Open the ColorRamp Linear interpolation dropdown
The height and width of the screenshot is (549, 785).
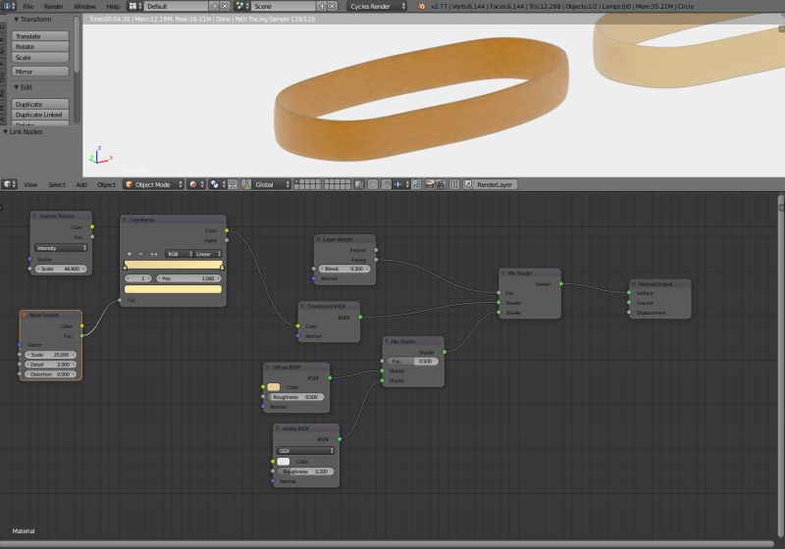coord(207,254)
